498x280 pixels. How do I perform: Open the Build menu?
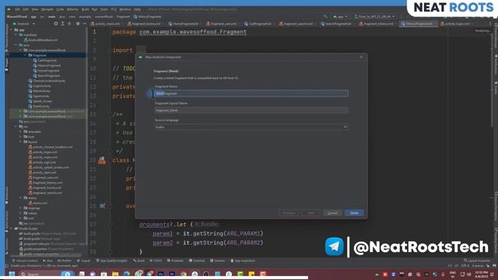click(x=85, y=9)
